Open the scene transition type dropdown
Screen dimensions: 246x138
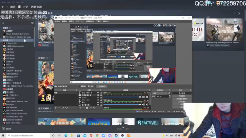(x=160, y=93)
